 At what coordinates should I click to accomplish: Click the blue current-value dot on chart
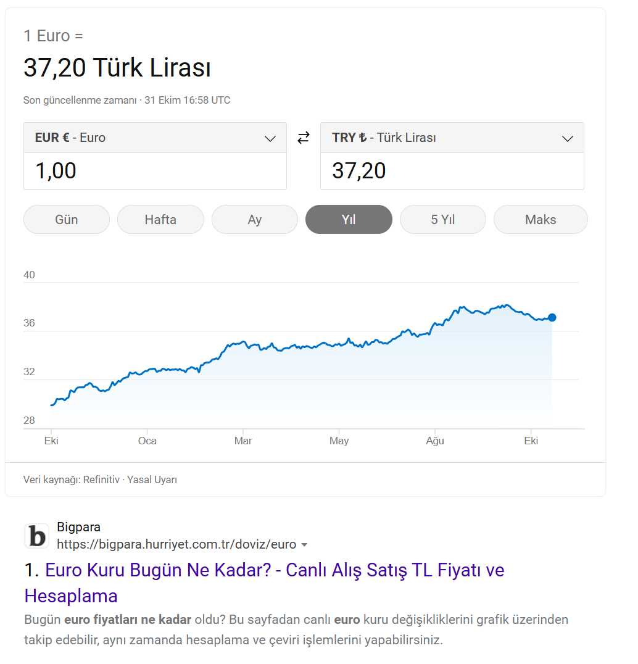tap(552, 318)
